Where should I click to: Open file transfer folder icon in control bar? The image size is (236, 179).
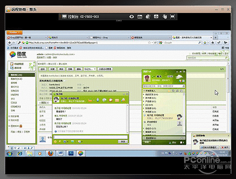[x=140, y=16]
